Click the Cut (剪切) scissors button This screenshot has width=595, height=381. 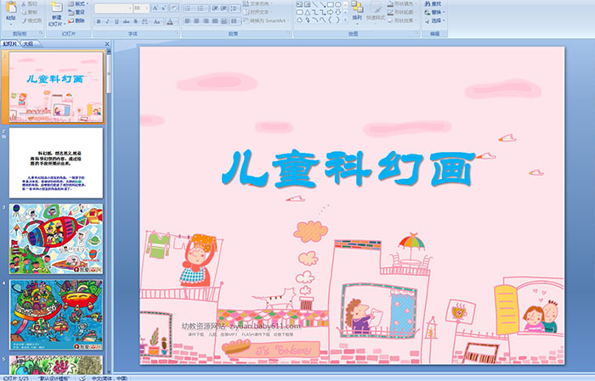[29, 3]
